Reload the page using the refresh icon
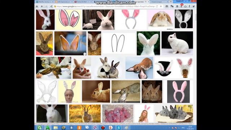The height and width of the screenshot is (130, 231). pyautogui.click(x=157, y=6)
